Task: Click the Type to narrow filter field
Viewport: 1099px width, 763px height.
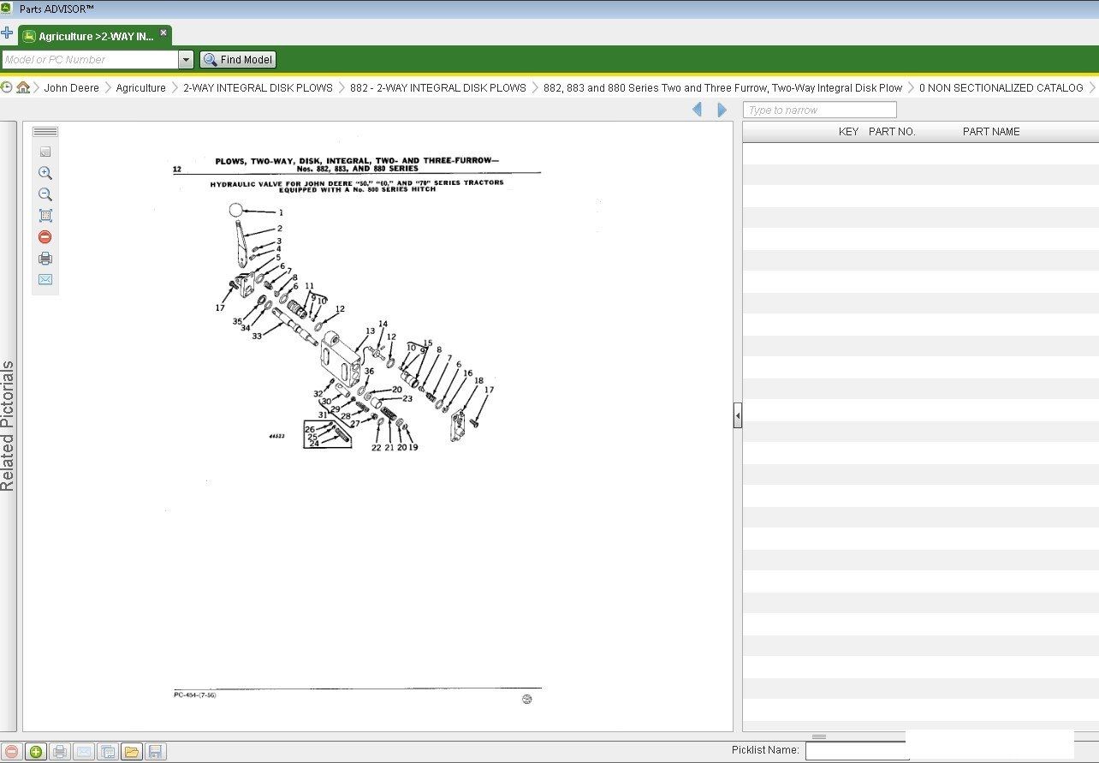Action: [x=819, y=110]
